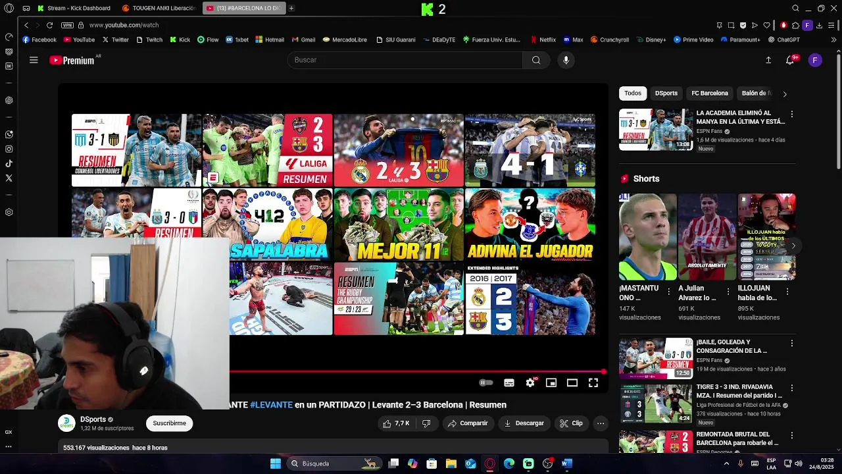The image size is (842, 474).
Task: Open the #LEVANTE hashtag link
Action: click(x=271, y=405)
